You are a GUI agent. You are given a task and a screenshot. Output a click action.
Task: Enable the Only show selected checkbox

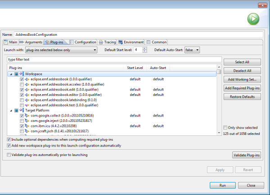point(225,128)
